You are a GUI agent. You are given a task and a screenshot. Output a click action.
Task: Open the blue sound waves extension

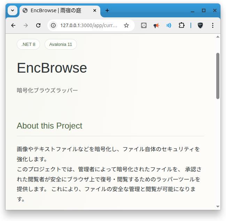click(x=169, y=25)
